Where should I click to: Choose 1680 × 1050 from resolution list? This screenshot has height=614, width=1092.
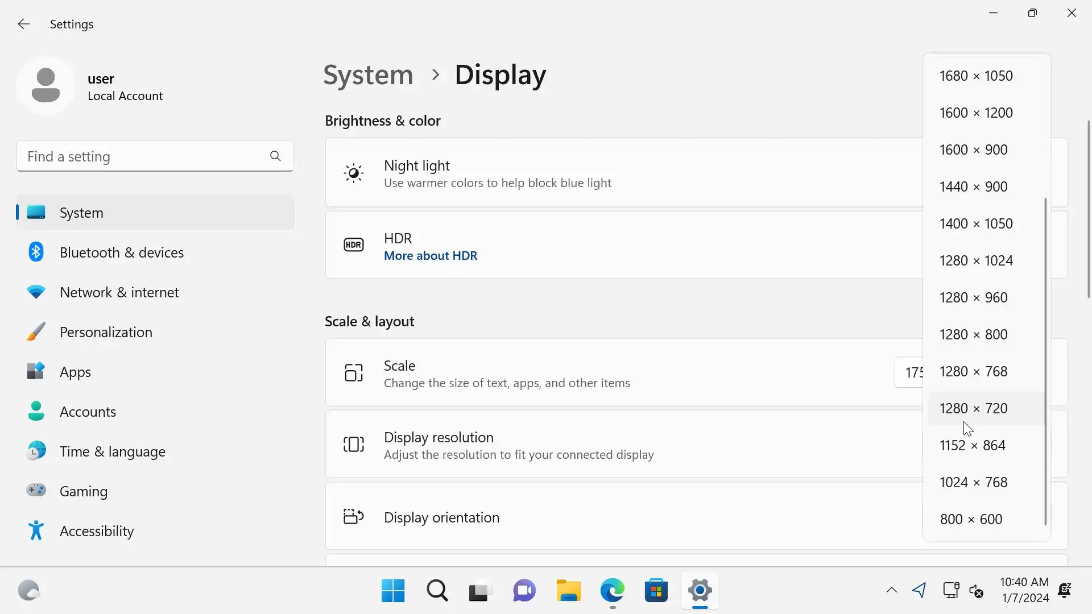pos(975,76)
